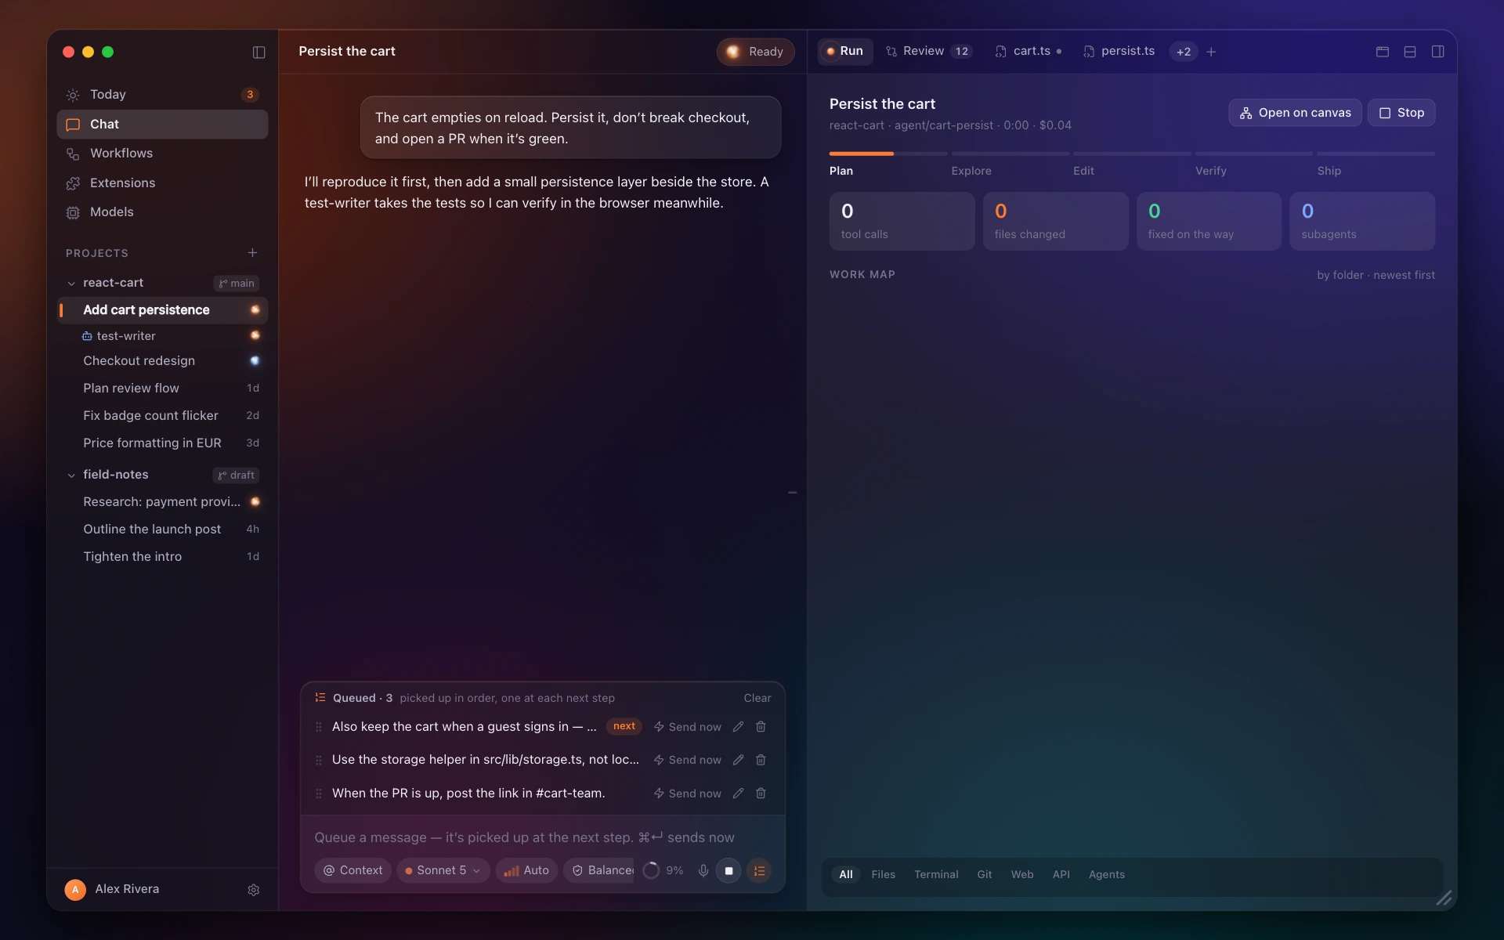Image resolution: width=1504 pixels, height=940 pixels.
Task: Toggle the queue list icon in composer
Action: (x=759, y=870)
